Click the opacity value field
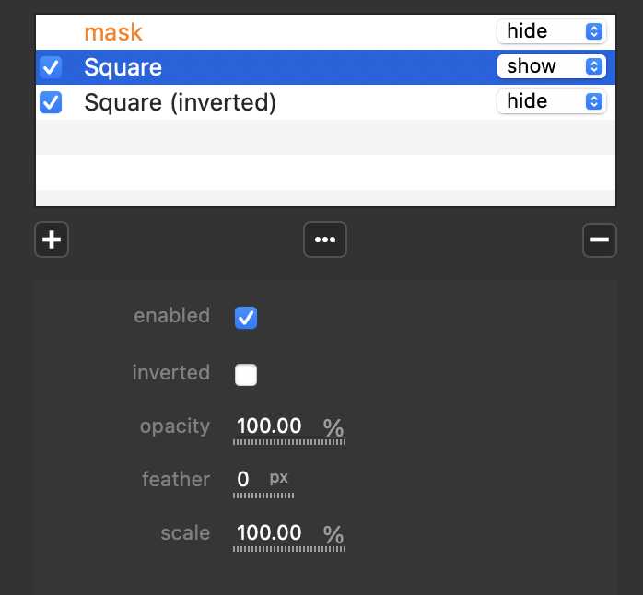This screenshot has width=643, height=595. [x=269, y=426]
